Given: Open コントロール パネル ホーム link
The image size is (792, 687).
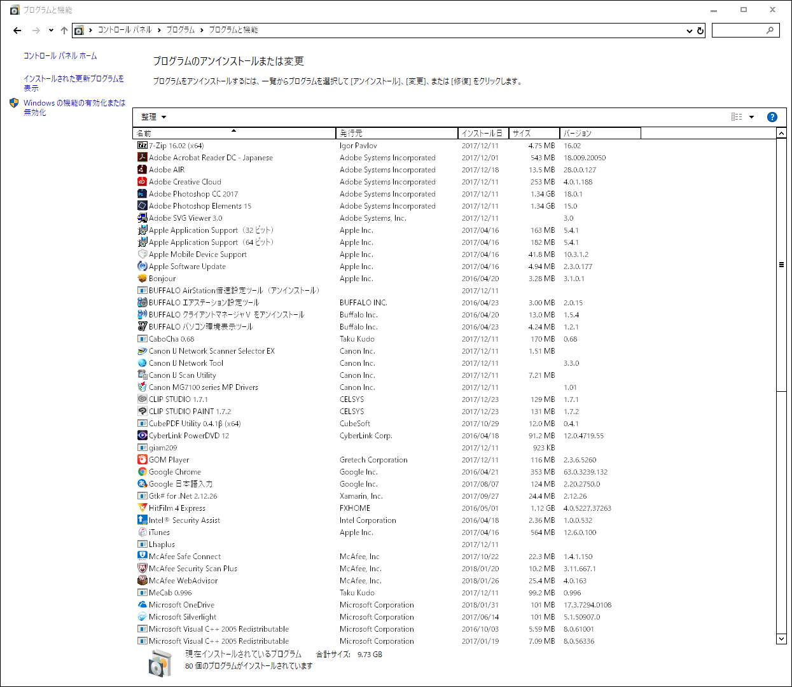Looking at the screenshot, I should click(60, 56).
